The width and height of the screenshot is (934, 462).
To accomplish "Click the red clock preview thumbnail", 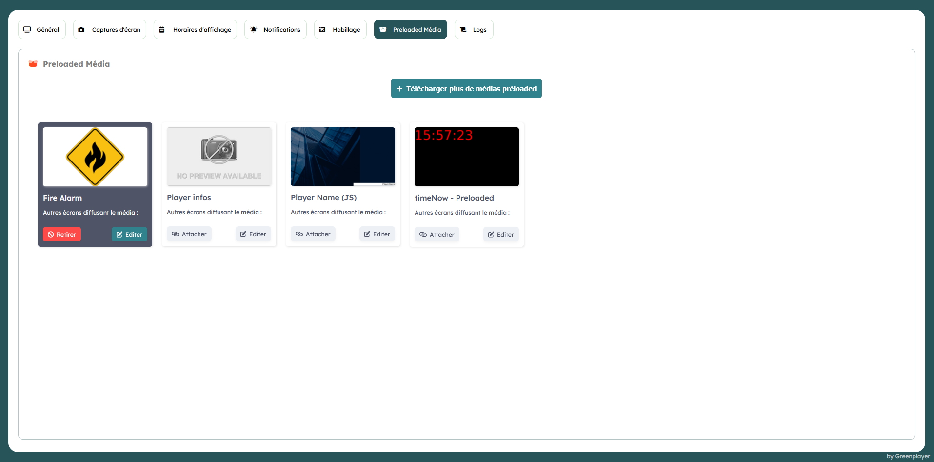I will [467, 157].
